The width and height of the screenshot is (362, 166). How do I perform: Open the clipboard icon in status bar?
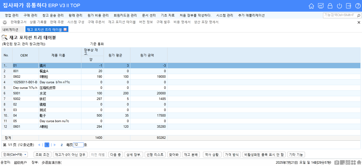tap(337, 163)
